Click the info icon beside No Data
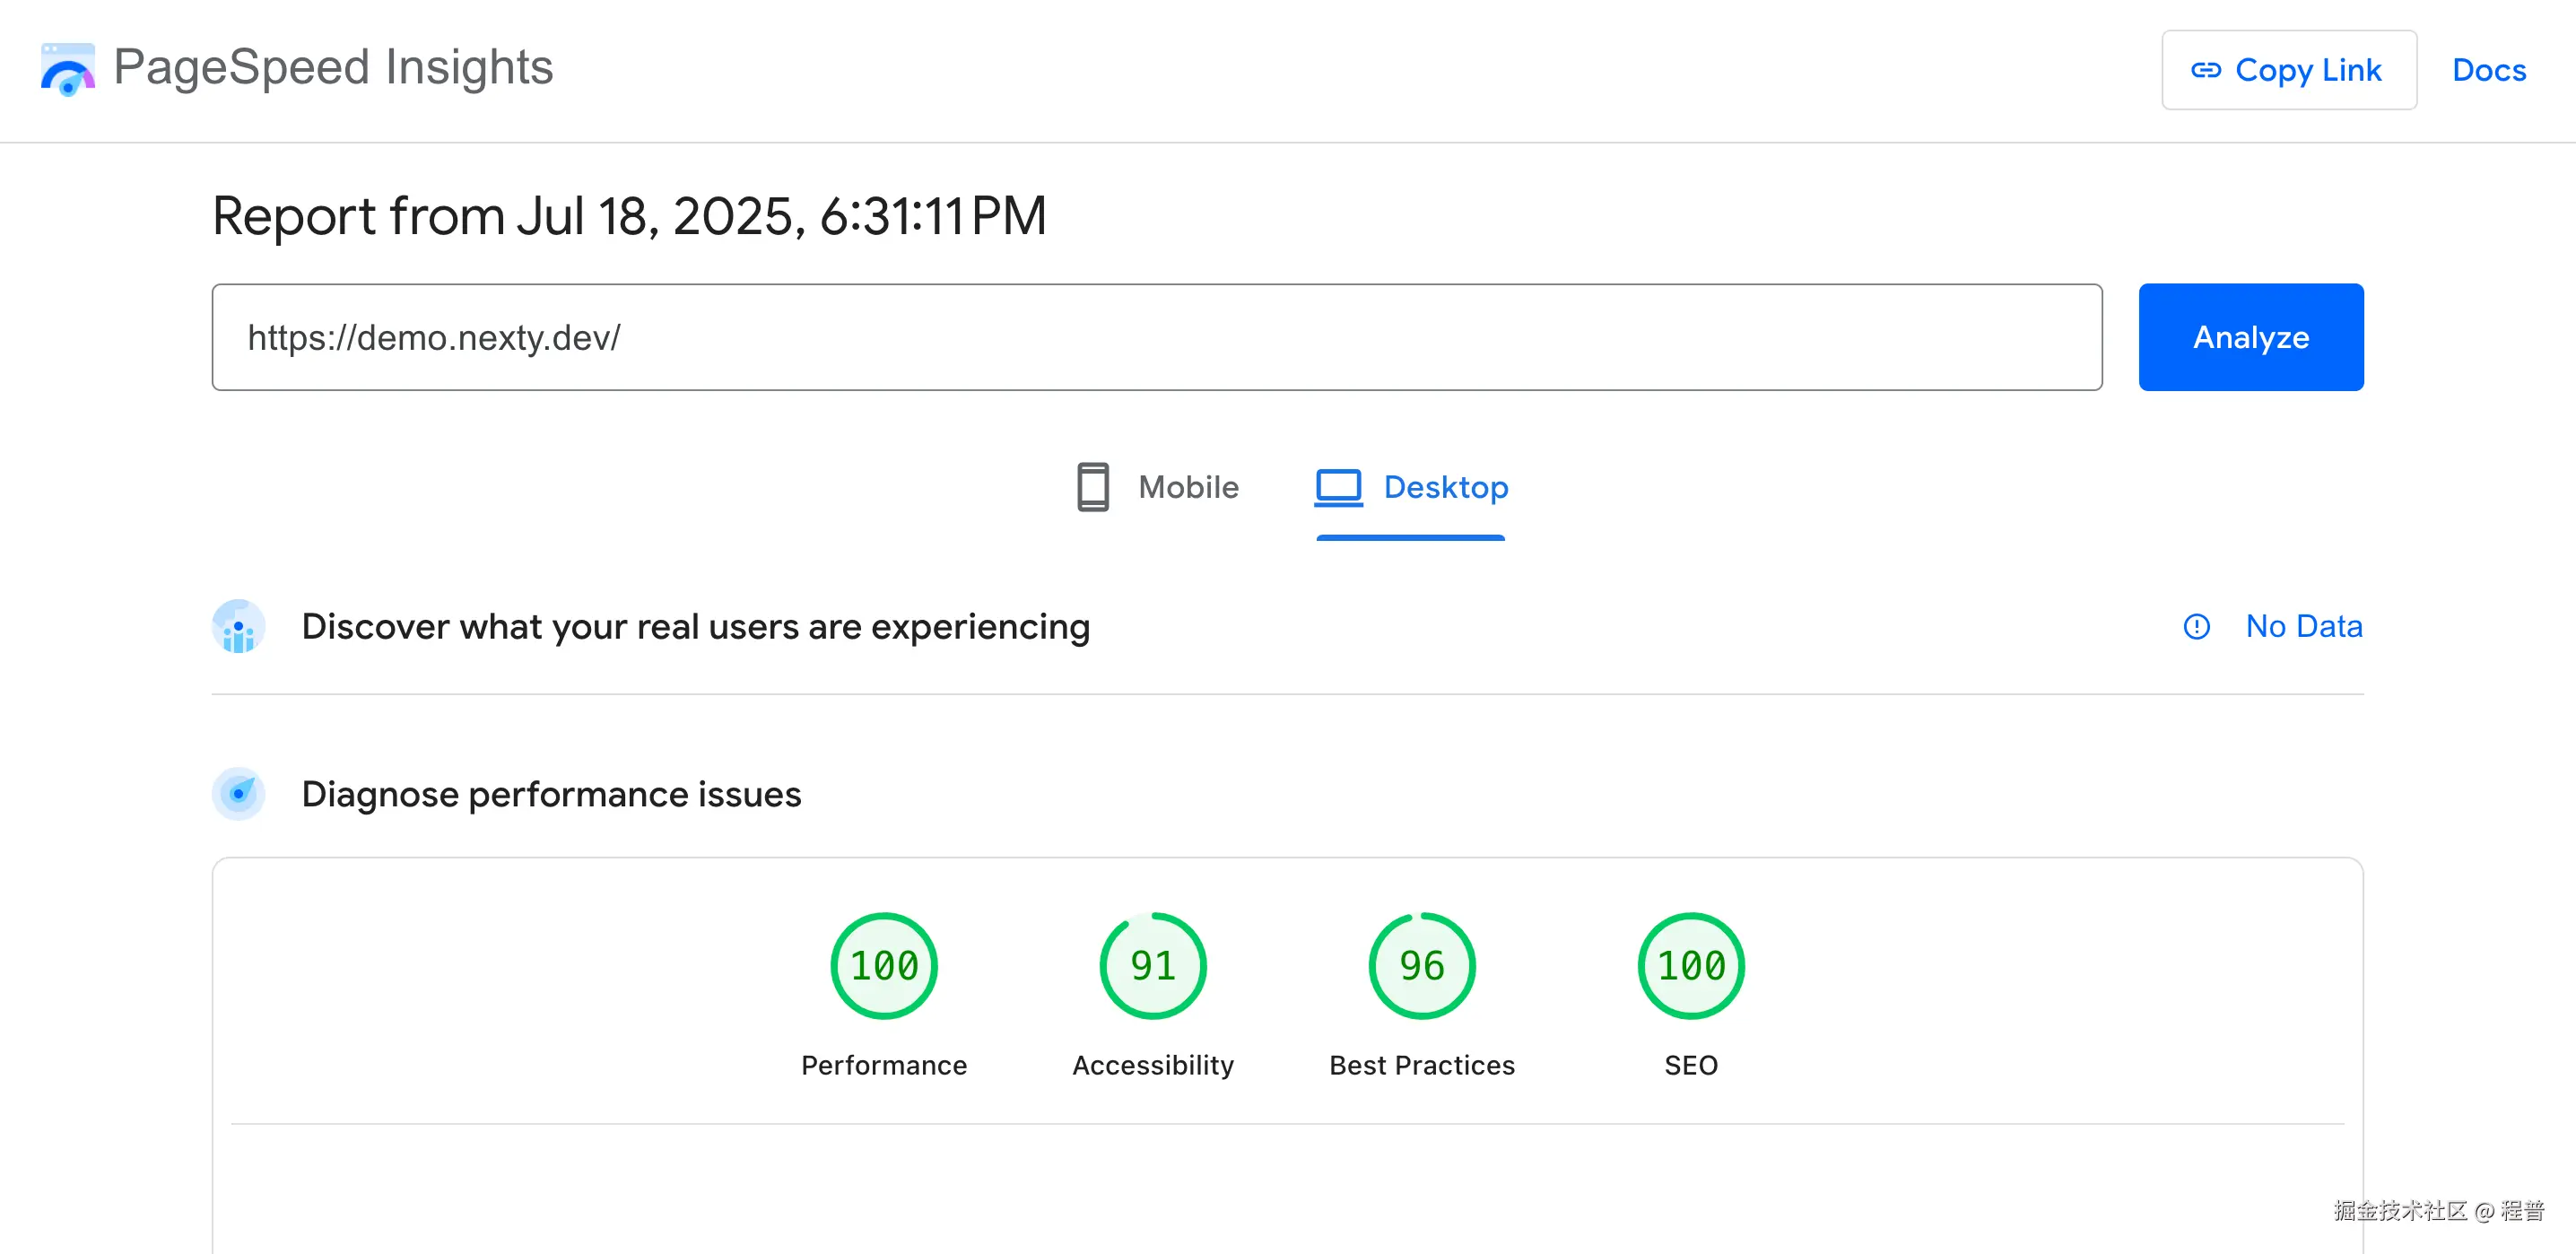The height and width of the screenshot is (1254, 2576). pos(2196,627)
